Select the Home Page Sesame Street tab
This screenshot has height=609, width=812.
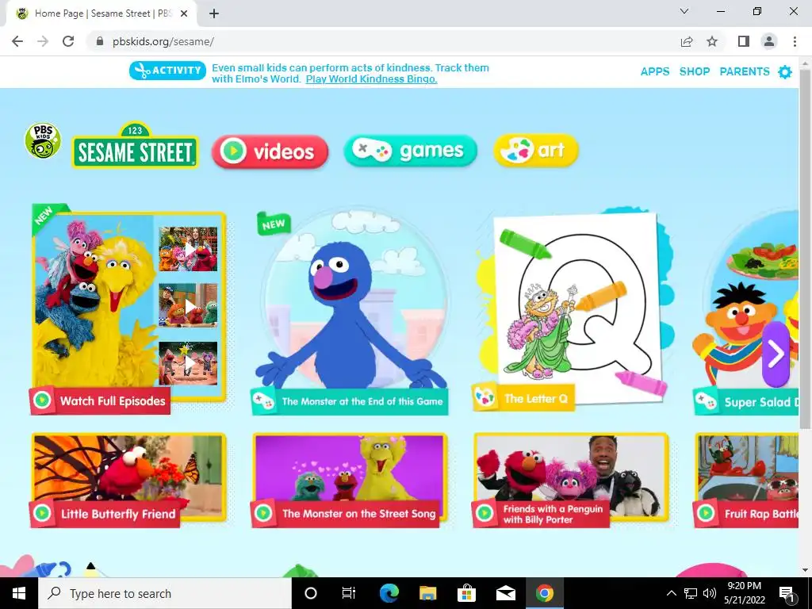pos(101,13)
